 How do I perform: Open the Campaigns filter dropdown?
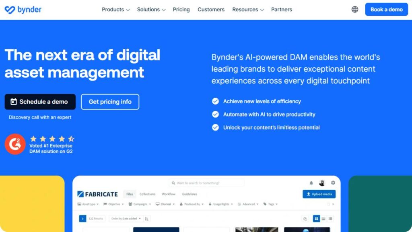140,204
